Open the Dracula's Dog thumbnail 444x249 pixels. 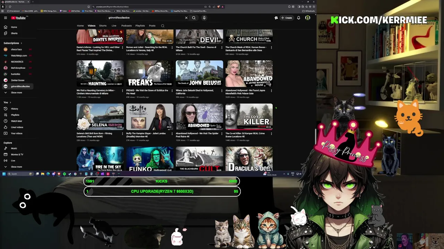pos(249,159)
